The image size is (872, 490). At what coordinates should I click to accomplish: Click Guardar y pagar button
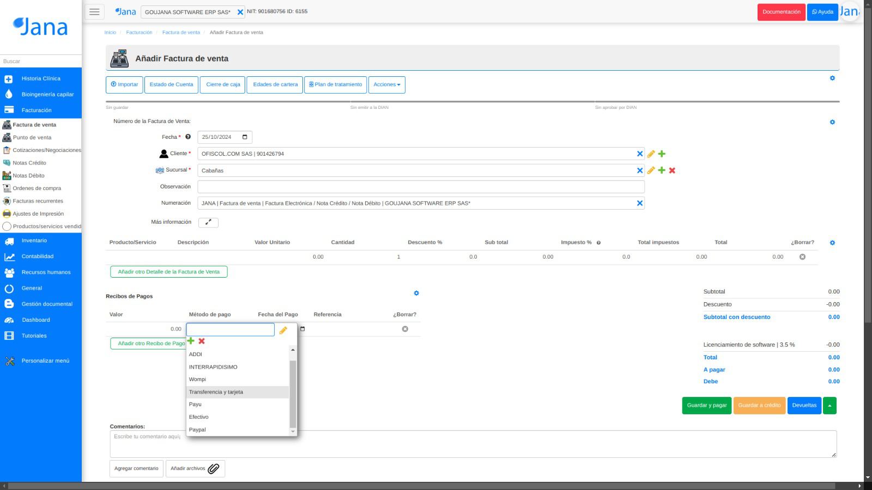click(x=707, y=406)
